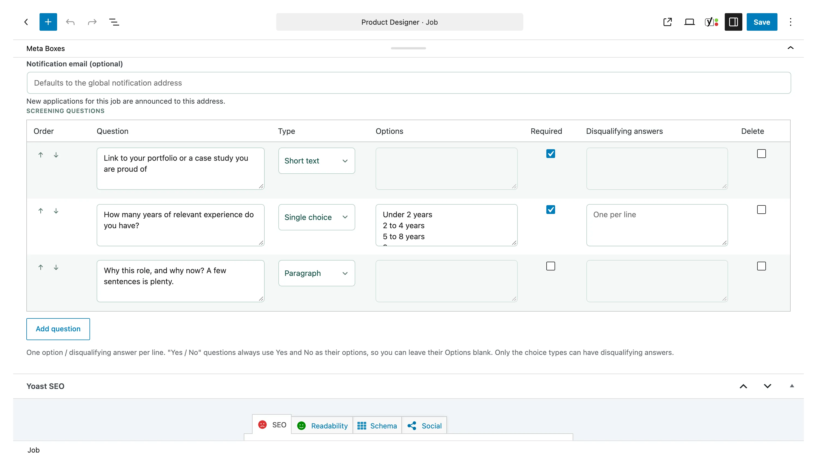Collapse the Meta Boxes panel

pyautogui.click(x=790, y=48)
